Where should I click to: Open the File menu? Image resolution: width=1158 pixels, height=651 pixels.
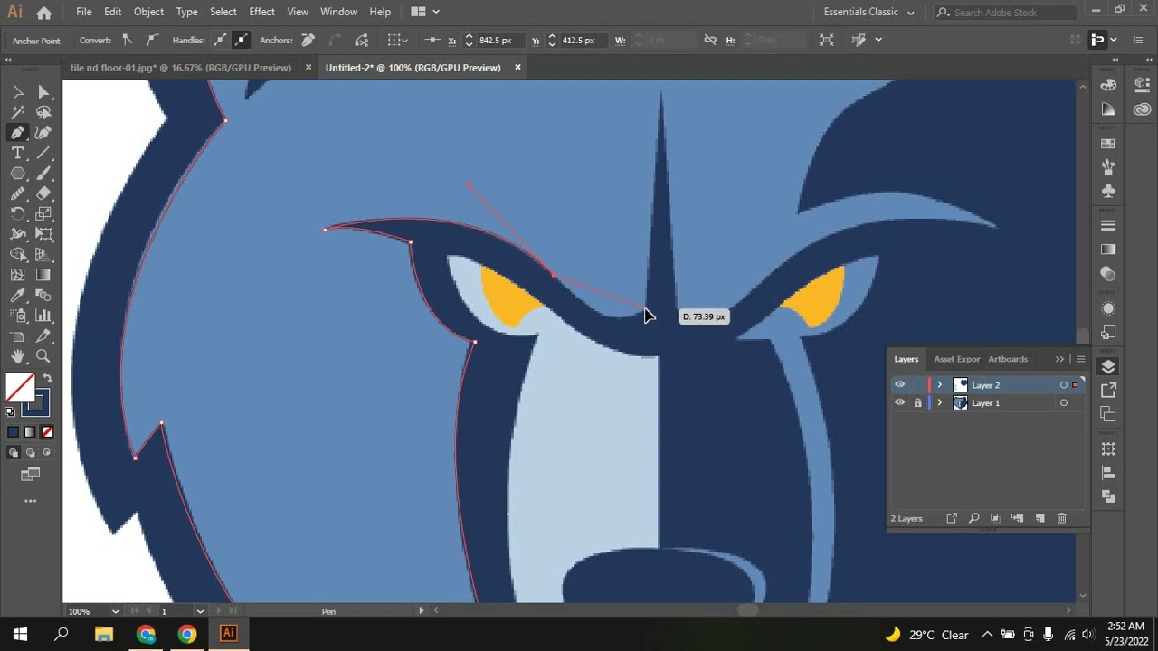tap(83, 12)
